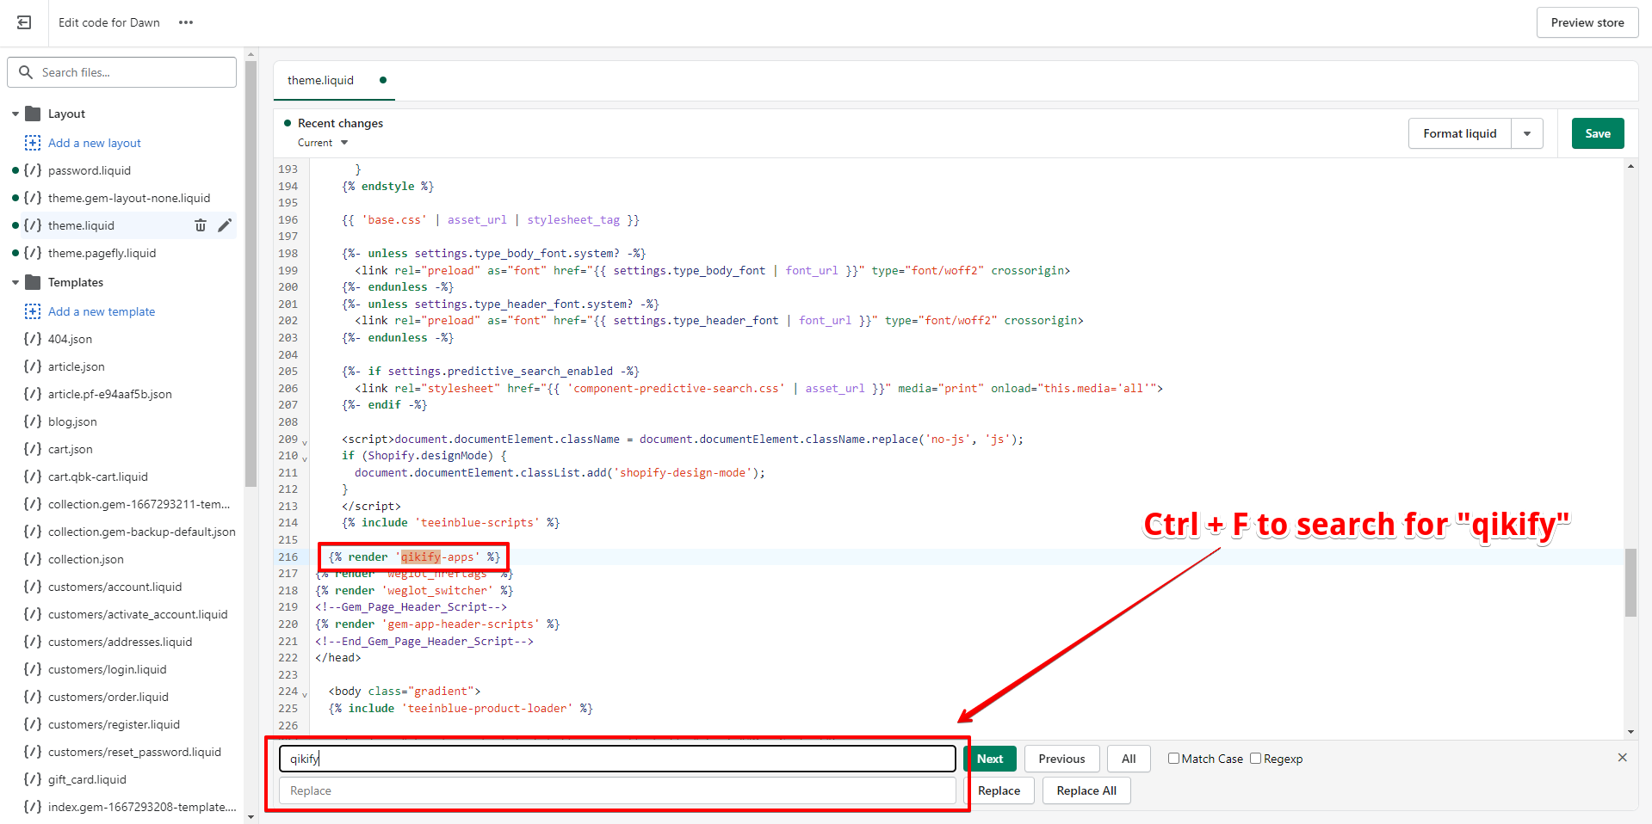This screenshot has height=824, width=1652.
Task: Click the Save button
Action: (1598, 133)
